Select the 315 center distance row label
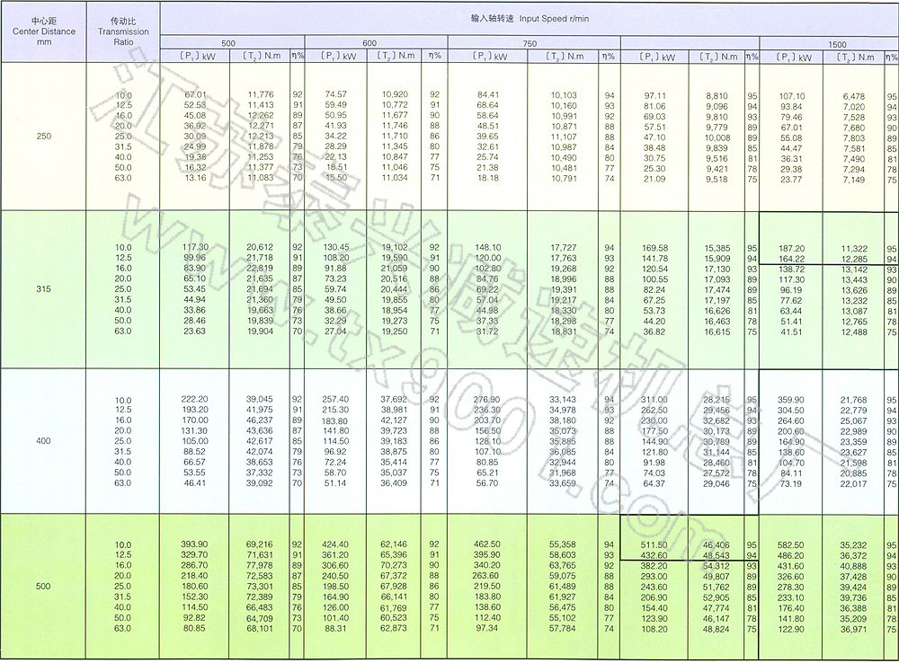899x663 pixels. point(43,287)
